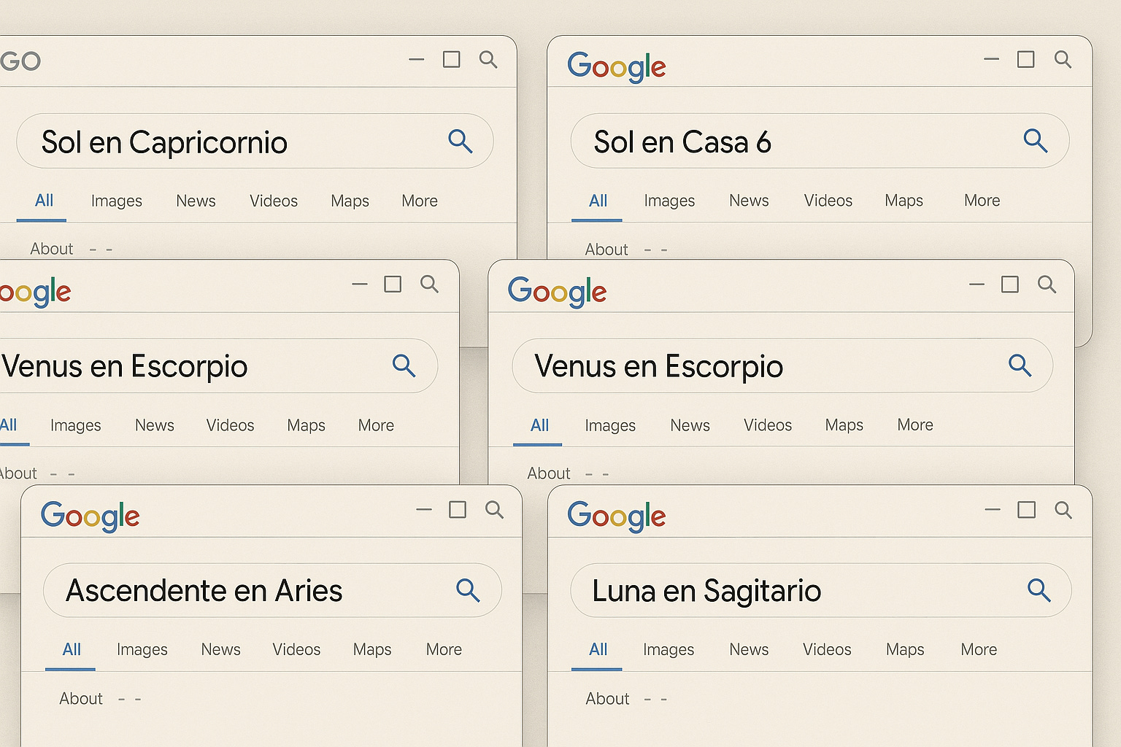Select All tab in right Venus en Escorpio window
1121x747 pixels.
click(540, 425)
